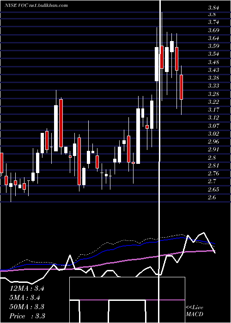Click the 3.64 price axis label

(x=213, y=38)
